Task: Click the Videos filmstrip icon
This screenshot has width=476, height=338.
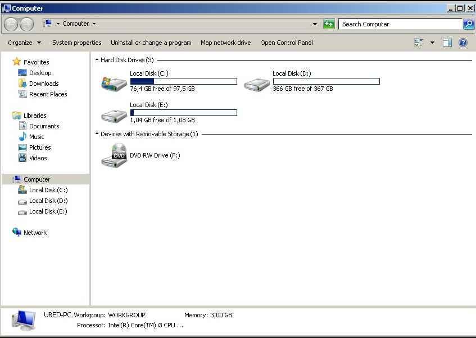Action: click(x=22, y=158)
